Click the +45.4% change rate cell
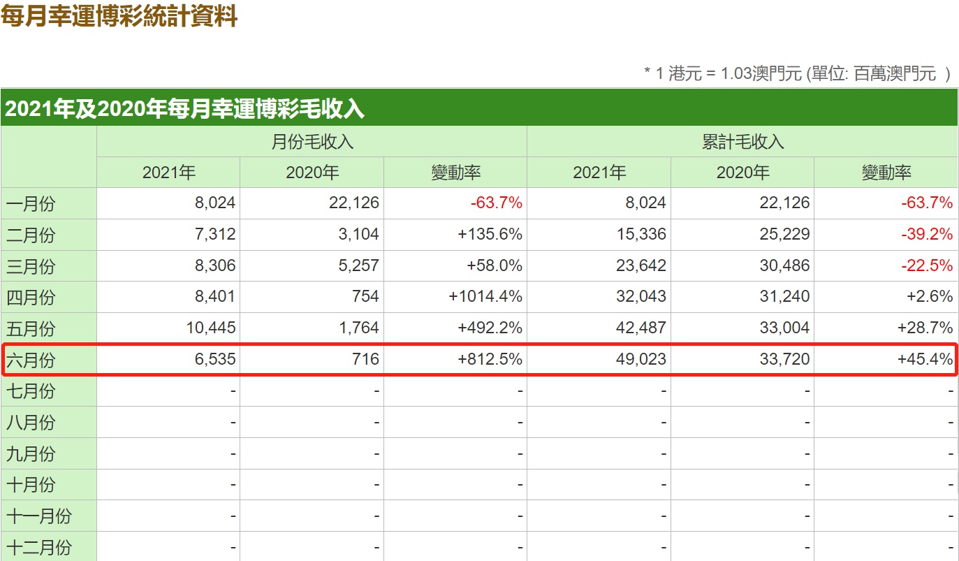This screenshot has width=959, height=561. click(925, 359)
